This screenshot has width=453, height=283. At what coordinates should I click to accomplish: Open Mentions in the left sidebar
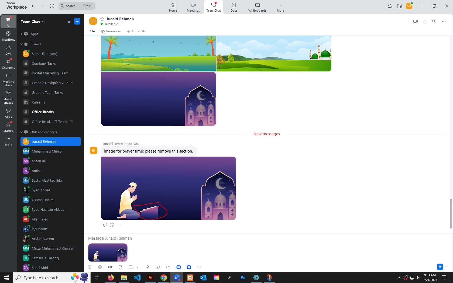coord(8,36)
